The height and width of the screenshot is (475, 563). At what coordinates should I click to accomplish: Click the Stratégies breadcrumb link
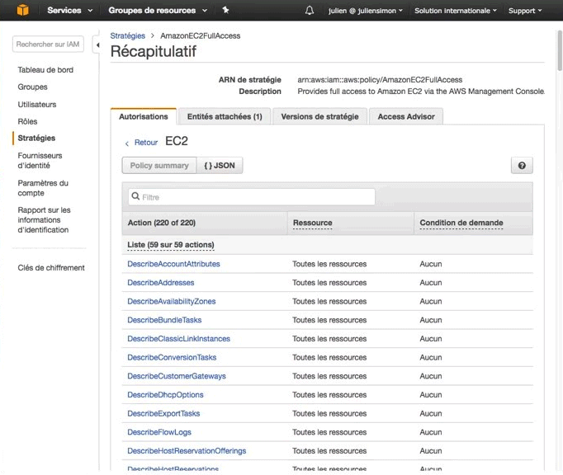[x=127, y=36]
